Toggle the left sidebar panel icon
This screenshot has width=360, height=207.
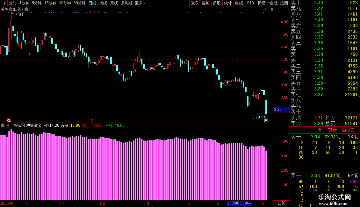(x=4, y=3)
